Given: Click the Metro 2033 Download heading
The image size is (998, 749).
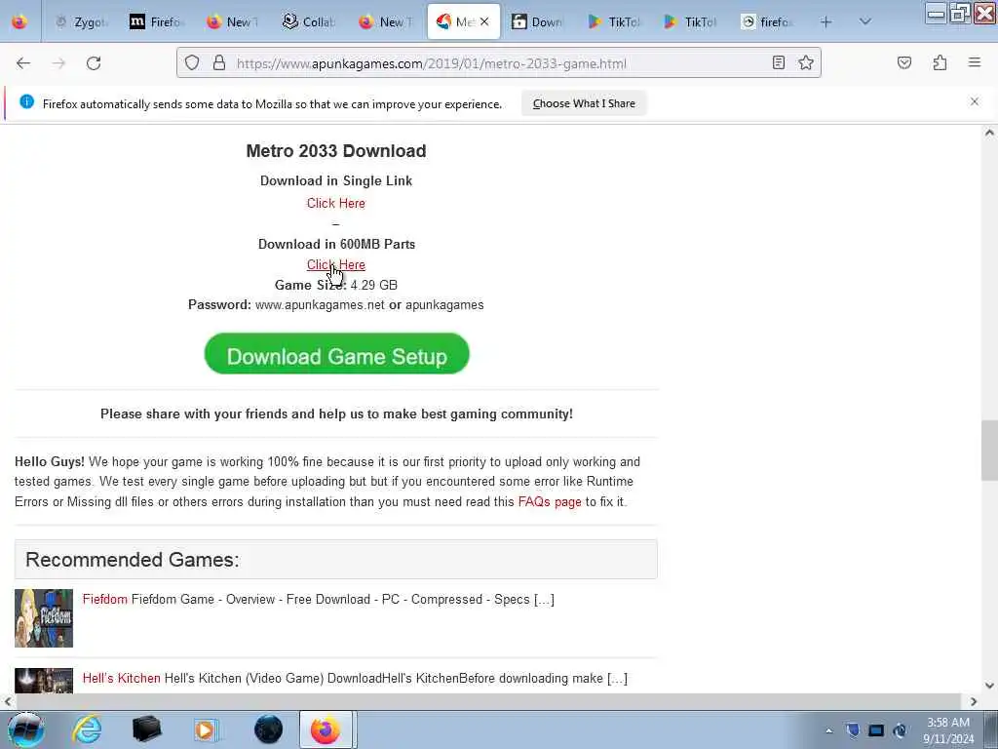Looking at the screenshot, I should tap(336, 151).
